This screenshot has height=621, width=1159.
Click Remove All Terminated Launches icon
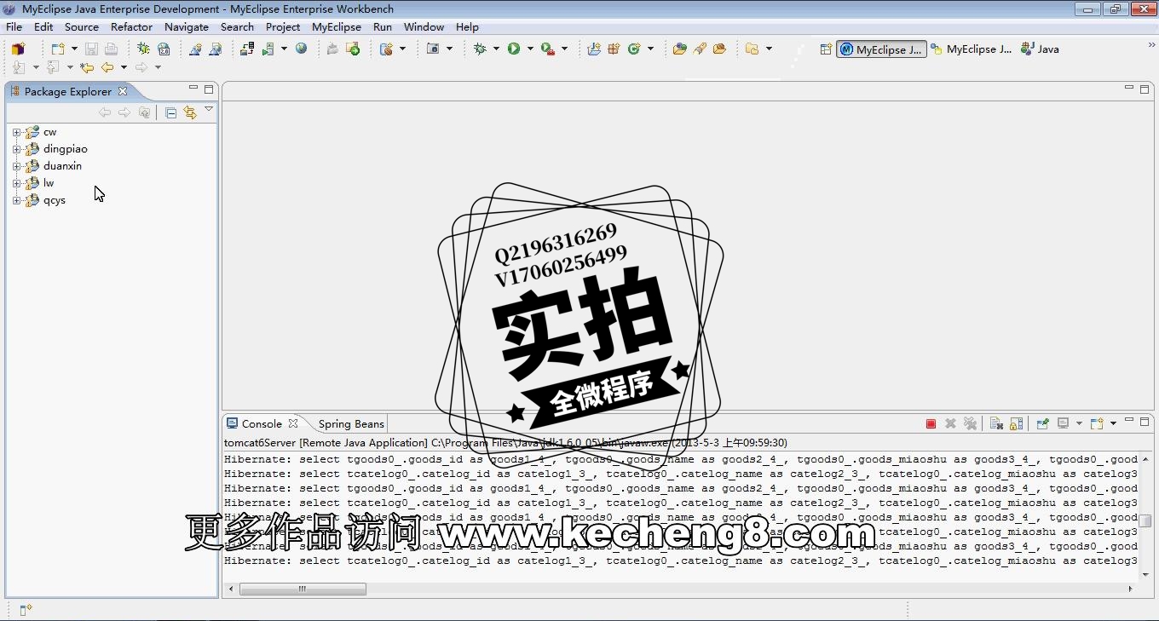point(971,423)
